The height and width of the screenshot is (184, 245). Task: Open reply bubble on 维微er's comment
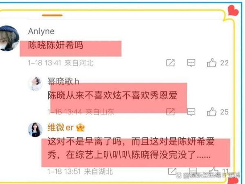pyautogui.click(x=193, y=171)
